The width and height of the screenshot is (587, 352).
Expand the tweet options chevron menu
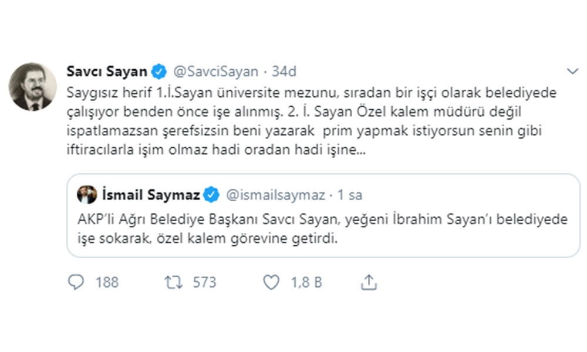572,72
